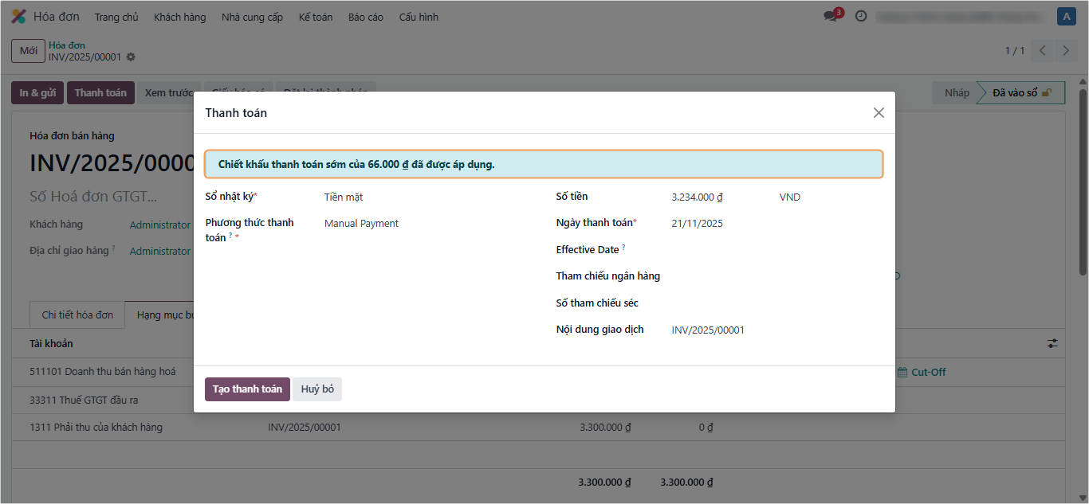Click the column settings adjust icon
This screenshot has width=1089, height=504.
coord(1053,343)
